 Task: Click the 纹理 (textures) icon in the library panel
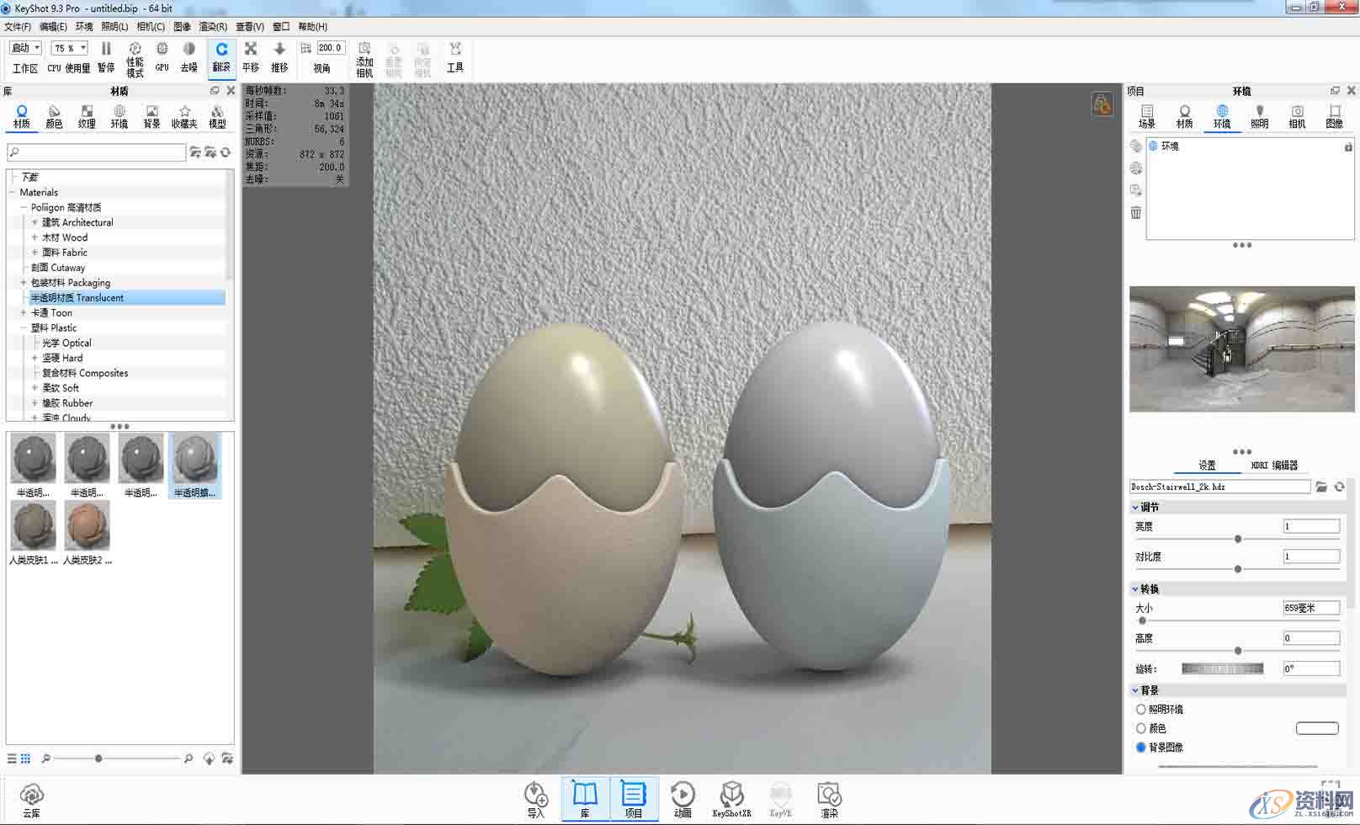click(x=87, y=115)
